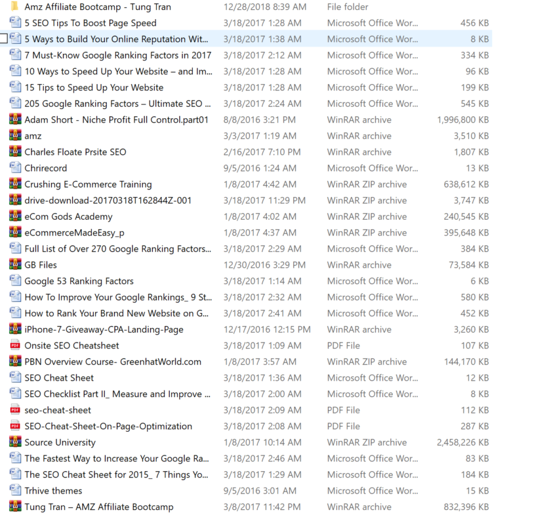Click the WinRAR icon for Charles Floate Prsite SEO
The image size is (549, 525).
[x=15, y=152]
